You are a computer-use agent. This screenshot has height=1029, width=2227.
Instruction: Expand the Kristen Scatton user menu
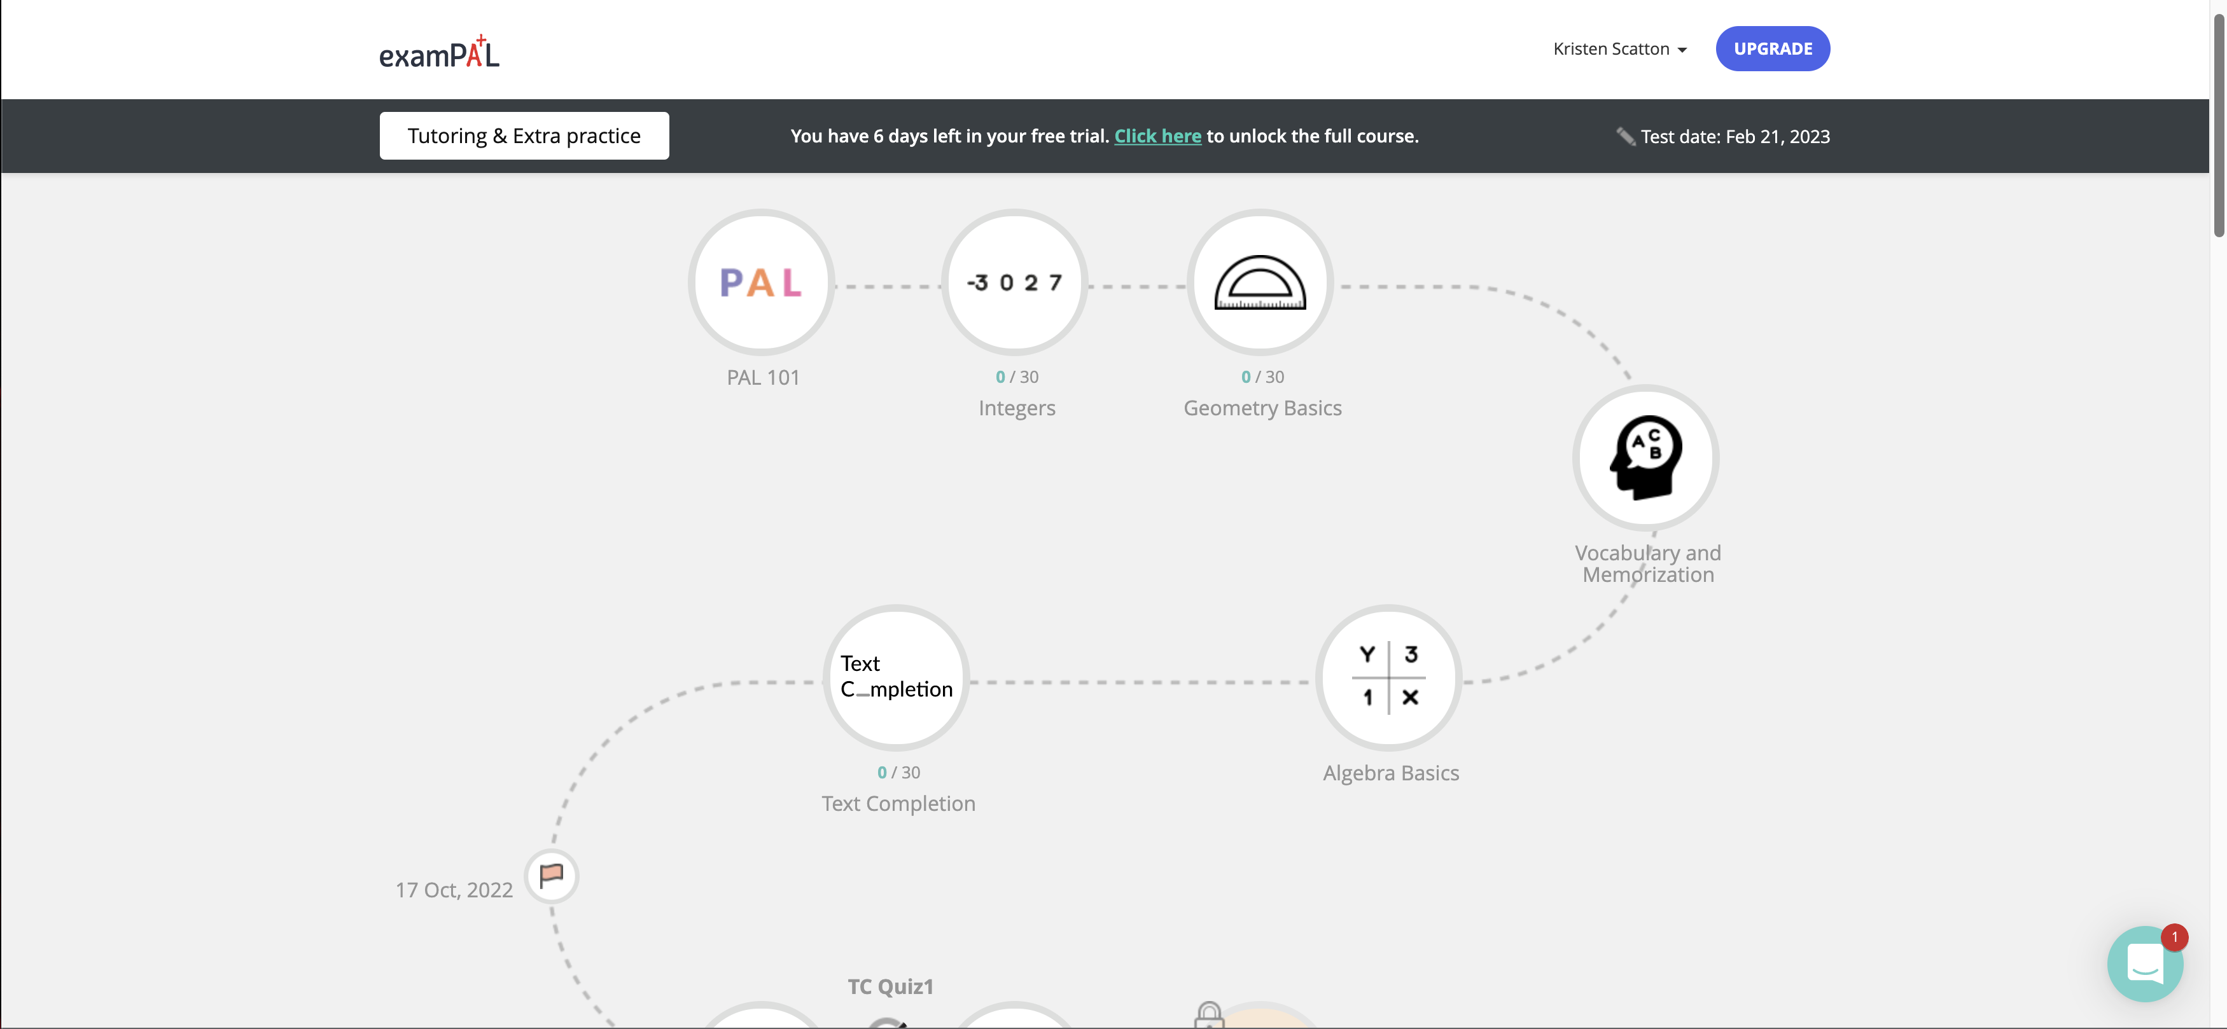(1619, 49)
